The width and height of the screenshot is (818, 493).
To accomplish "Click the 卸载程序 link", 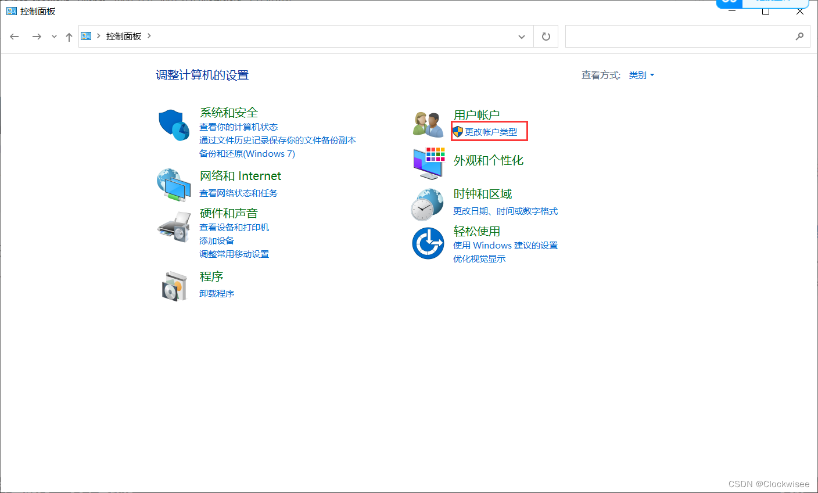I will pos(217,294).
